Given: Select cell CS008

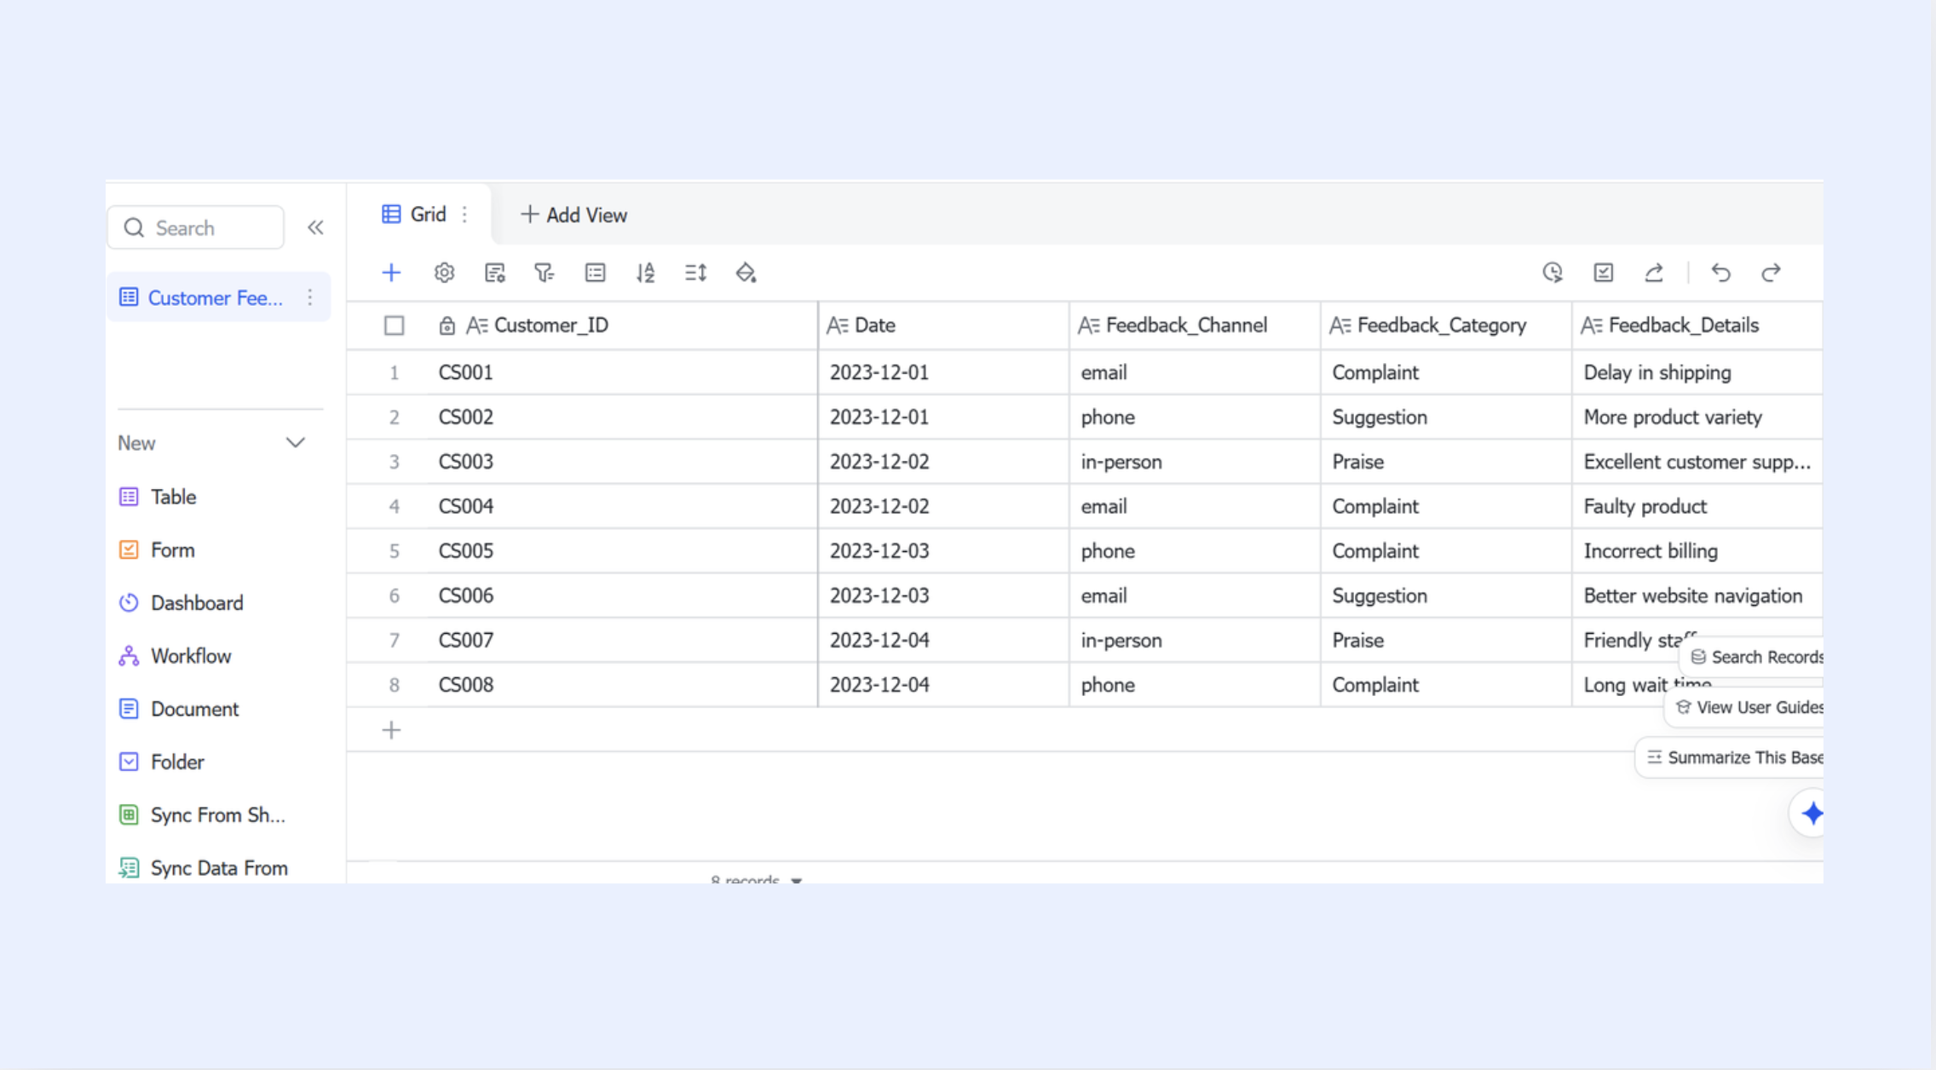Looking at the screenshot, I should 622,685.
